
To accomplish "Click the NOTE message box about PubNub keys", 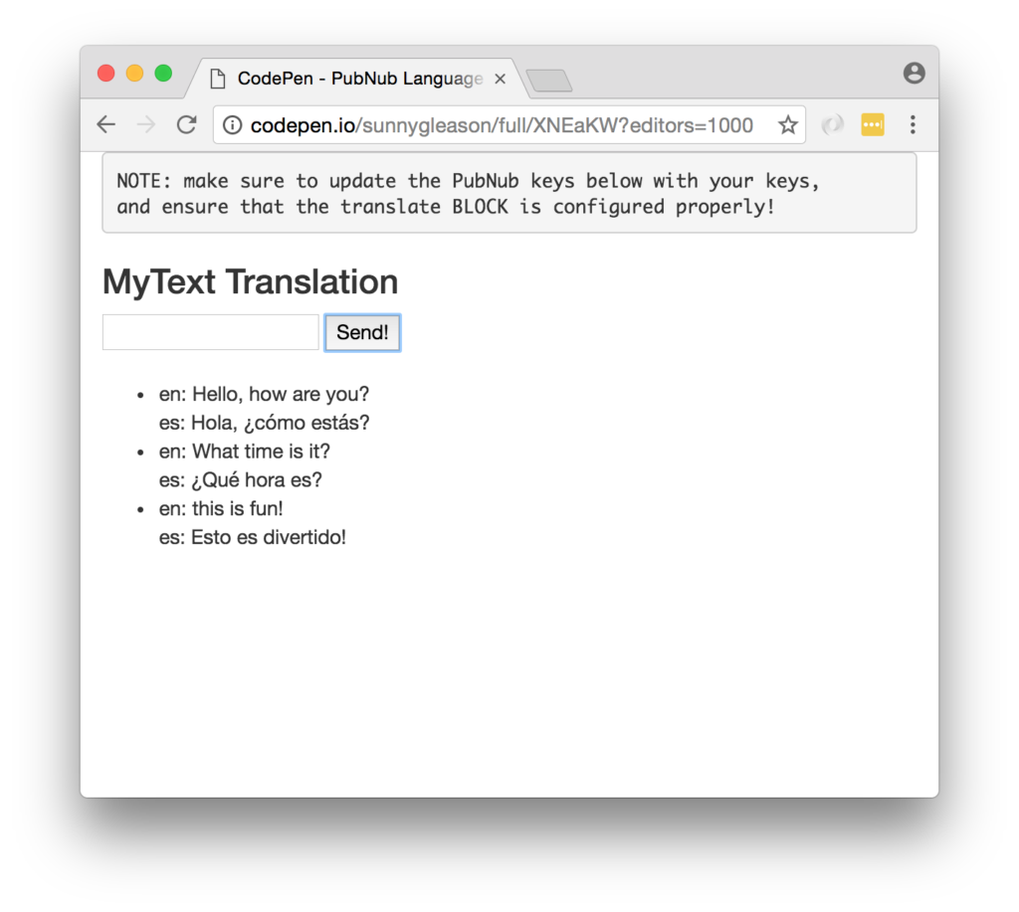I will coord(509,193).
